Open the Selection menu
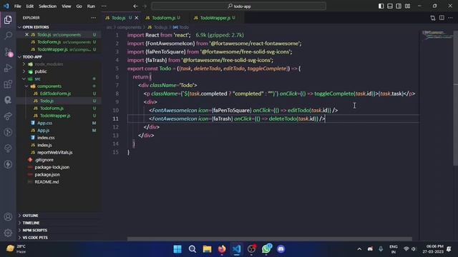 pyautogui.click(x=48, y=6)
